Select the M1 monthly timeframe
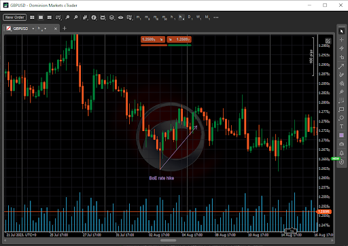348x246 pixels. tap(207, 18)
